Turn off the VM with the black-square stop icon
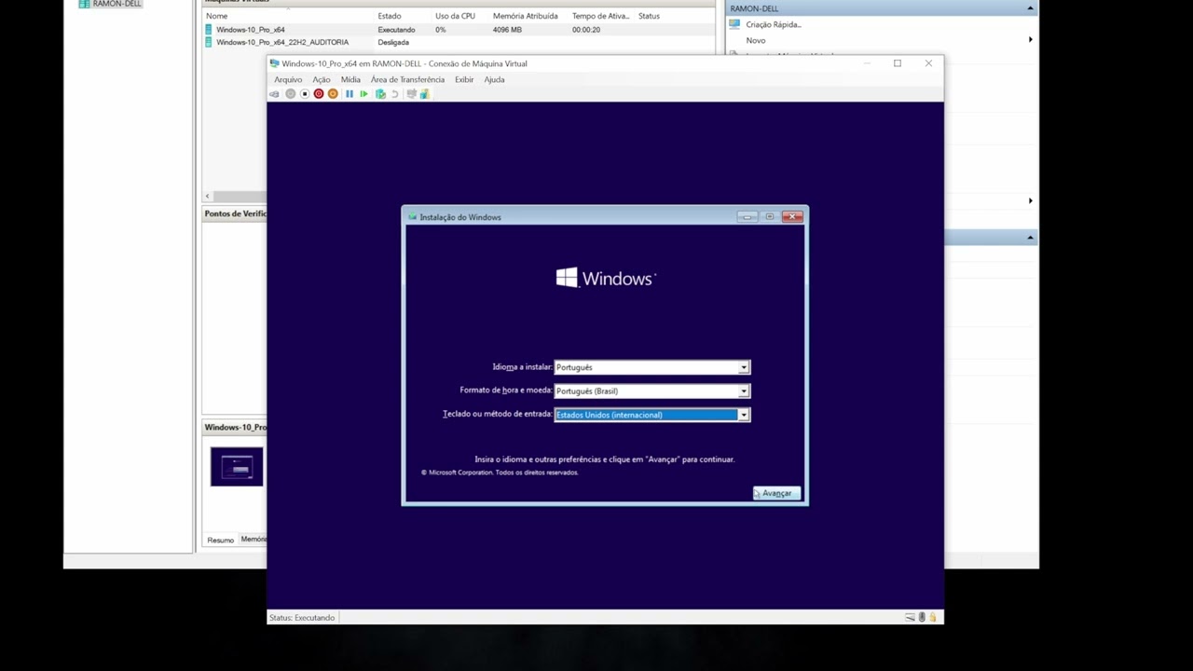The width and height of the screenshot is (1193, 671). pos(305,94)
